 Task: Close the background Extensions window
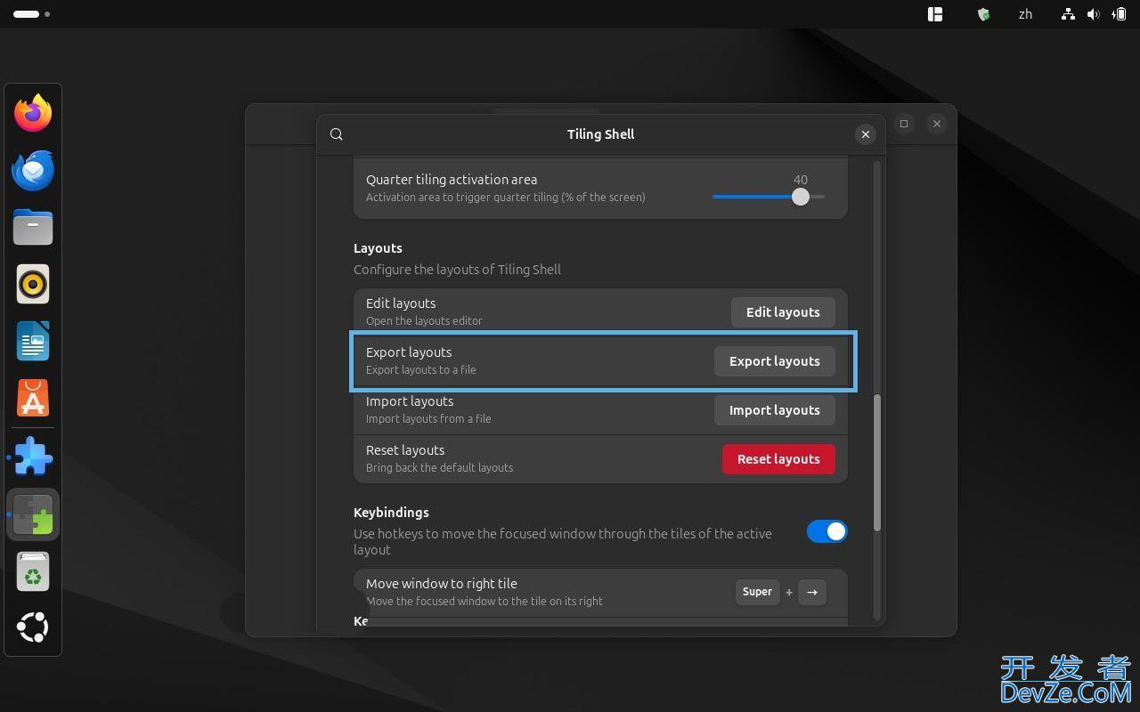pos(936,124)
